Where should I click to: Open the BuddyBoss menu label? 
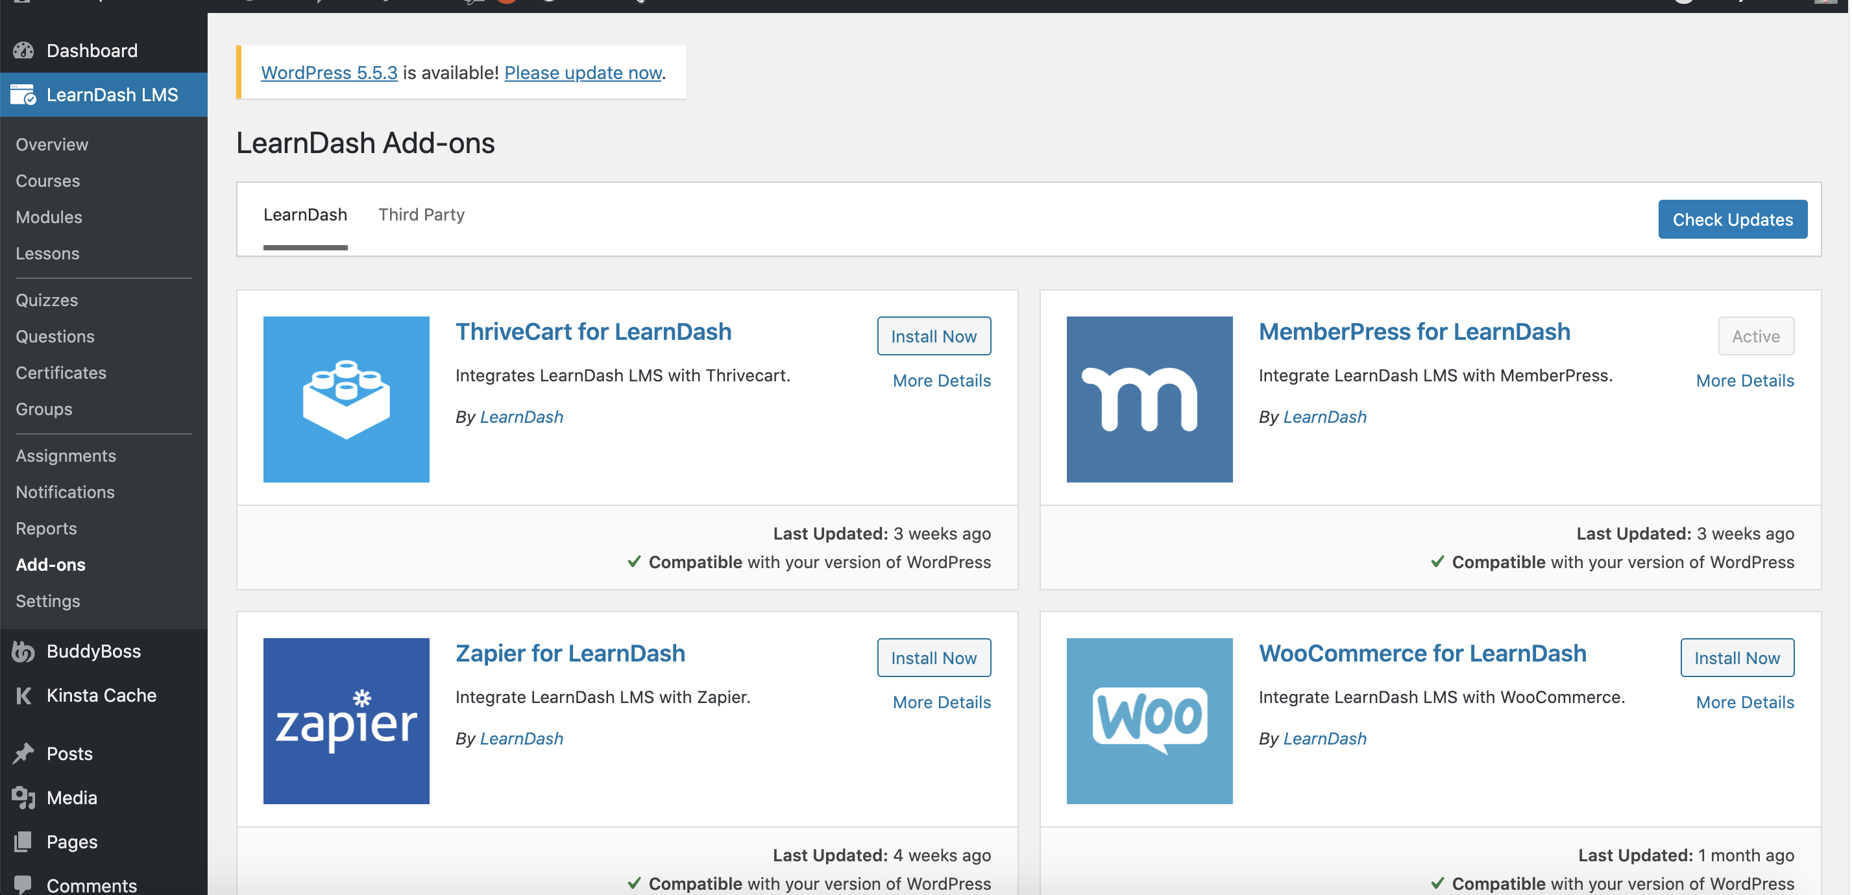pyautogui.click(x=93, y=652)
